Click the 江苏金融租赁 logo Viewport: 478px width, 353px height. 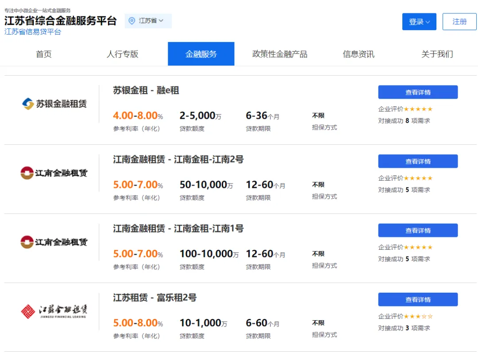[x=54, y=311]
